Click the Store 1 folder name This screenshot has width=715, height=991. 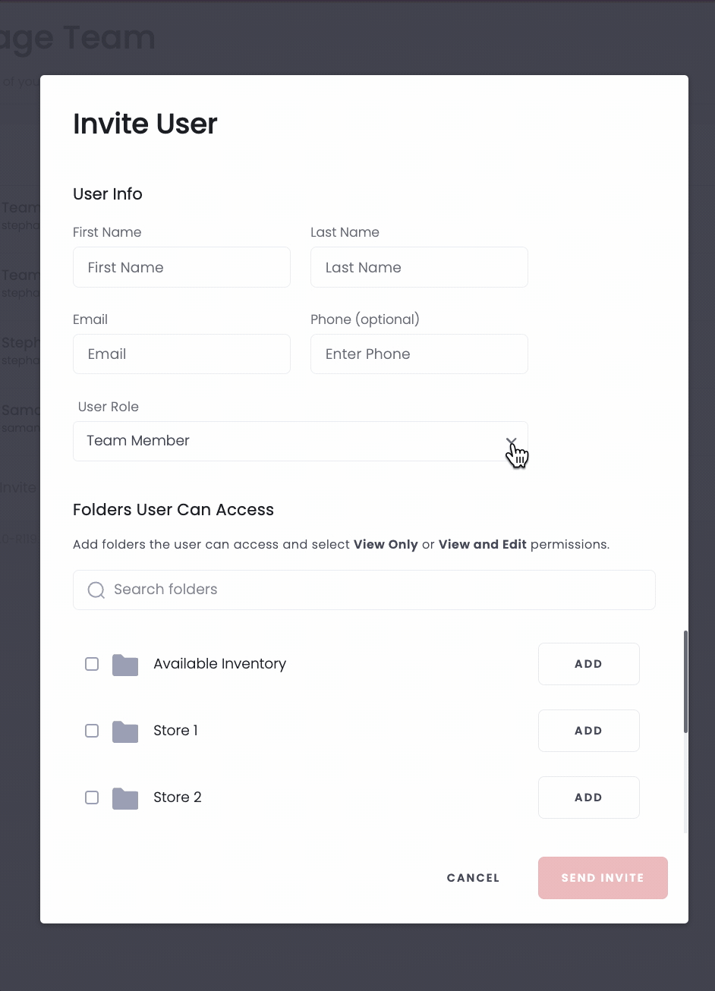coord(175,731)
